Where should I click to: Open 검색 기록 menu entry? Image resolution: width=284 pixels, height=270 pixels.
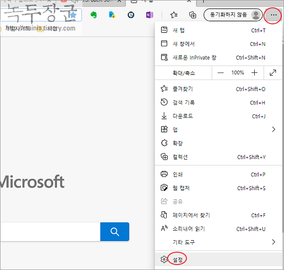coord(218,103)
